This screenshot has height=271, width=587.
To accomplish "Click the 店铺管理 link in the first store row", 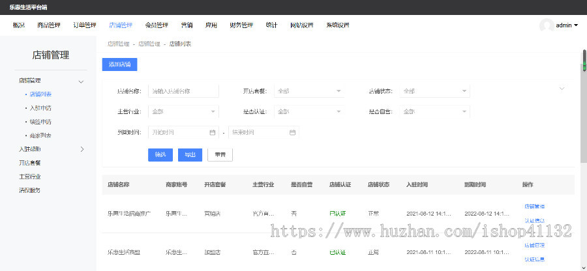I will [534, 207].
